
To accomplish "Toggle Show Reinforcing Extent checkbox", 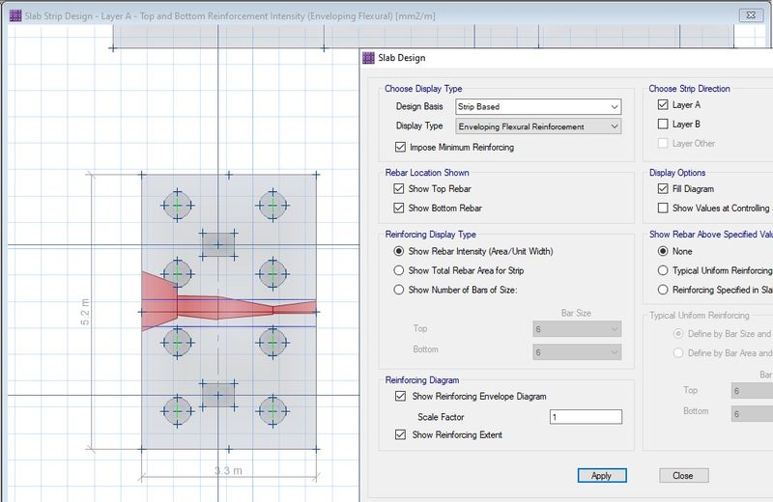I will click(400, 434).
